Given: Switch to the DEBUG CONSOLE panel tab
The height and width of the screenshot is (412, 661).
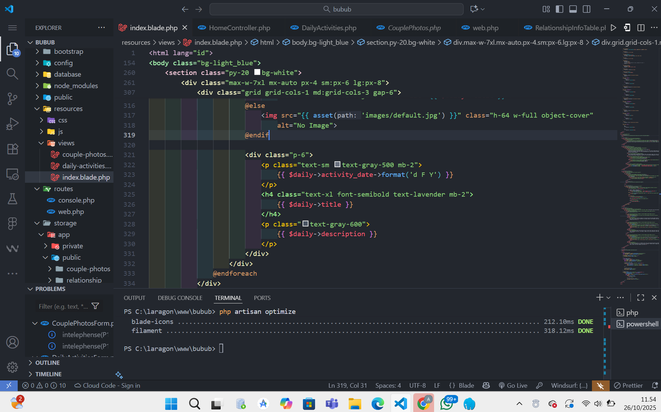Looking at the screenshot, I should 180,298.
